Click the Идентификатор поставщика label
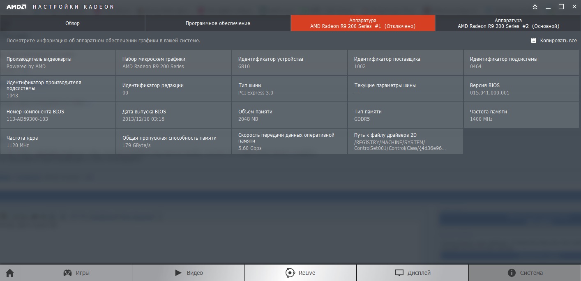 387,59
